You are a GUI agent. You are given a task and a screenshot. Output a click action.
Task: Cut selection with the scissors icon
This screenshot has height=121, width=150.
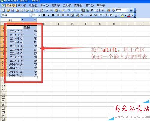click(x=47, y=10)
